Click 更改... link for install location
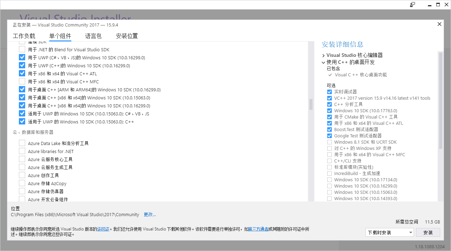451x251 pixels. [150, 214]
